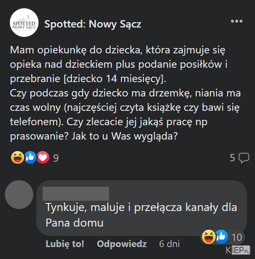Image resolution: width=255 pixels, height=259 pixels.
Task: Open the three-dots post options menu
Action: pos(237,21)
